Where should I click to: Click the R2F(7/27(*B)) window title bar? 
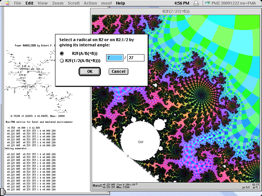(176, 11)
